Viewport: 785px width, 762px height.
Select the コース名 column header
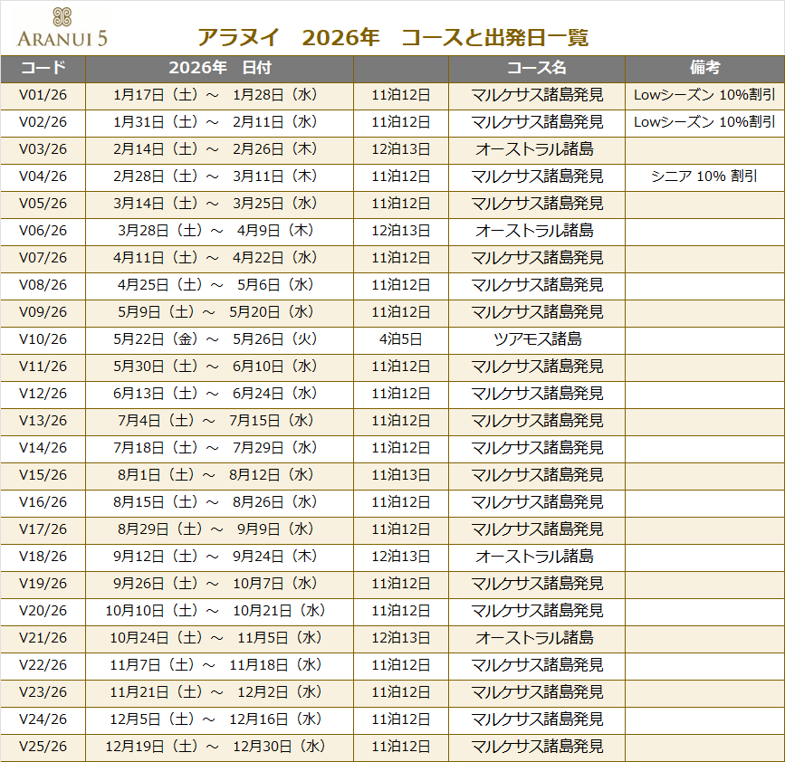coord(536,68)
